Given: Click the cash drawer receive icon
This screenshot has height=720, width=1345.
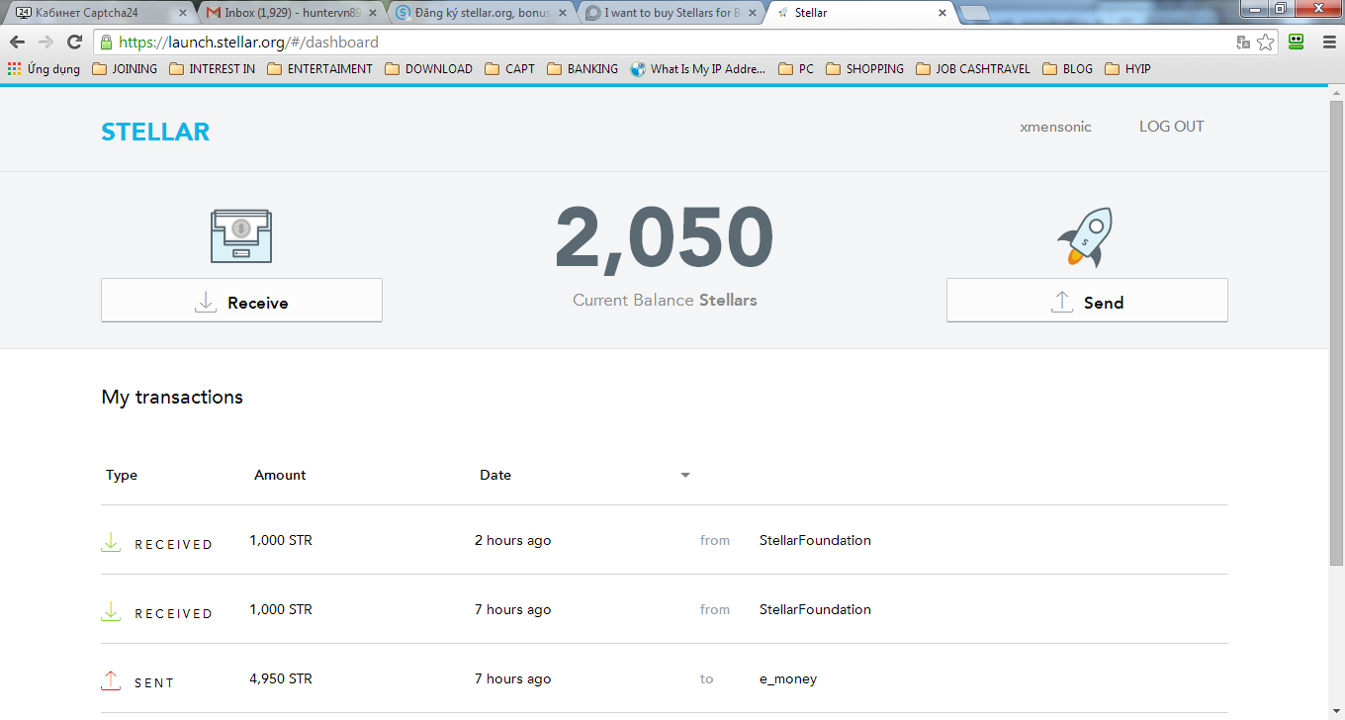Looking at the screenshot, I should click(x=241, y=235).
